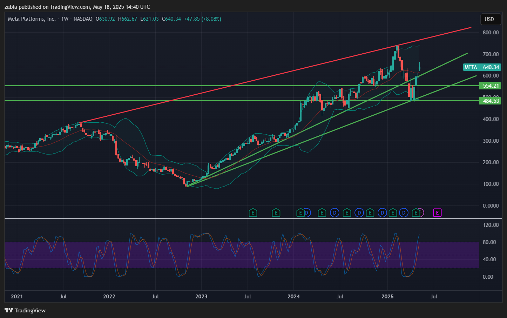Open the USD currency selector
This screenshot has width=507, height=318.
489,19
